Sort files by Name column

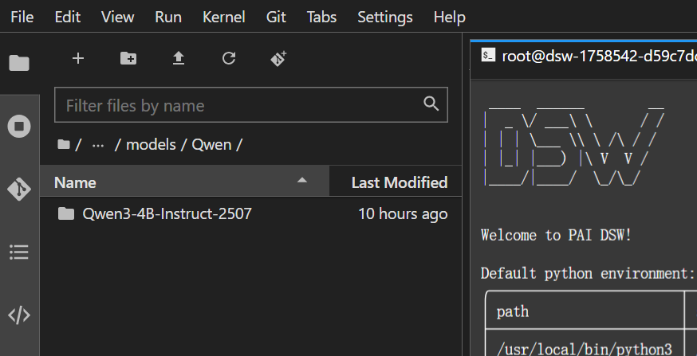pos(184,182)
